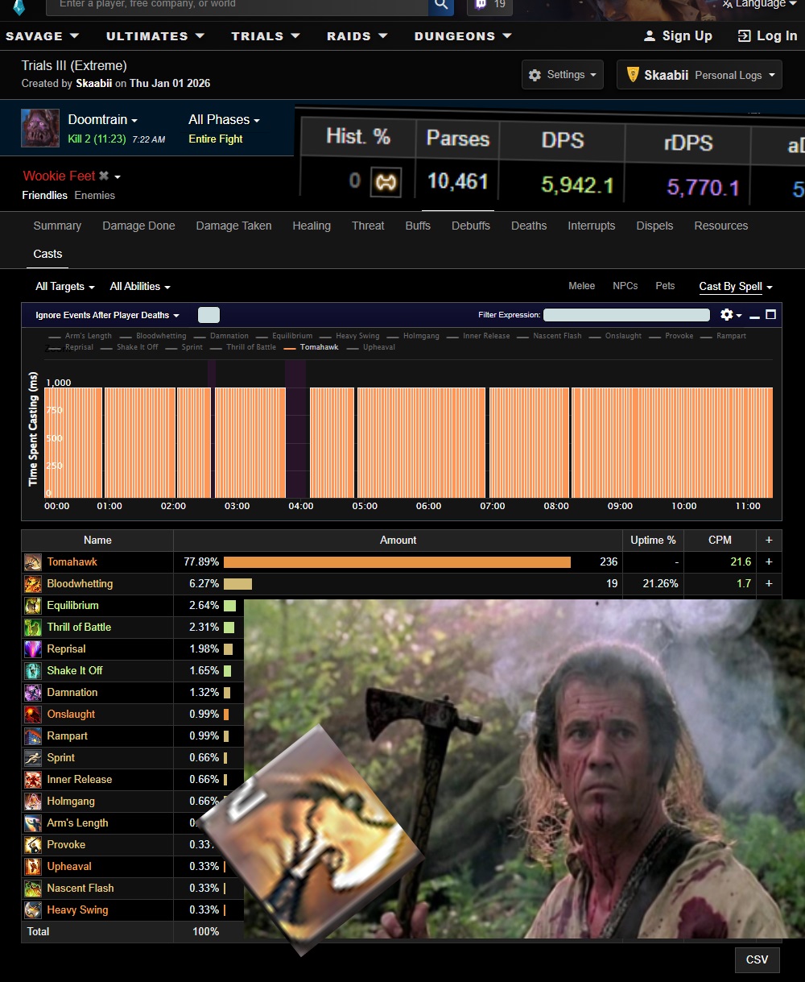Image resolution: width=805 pixels, height=982 pixels.
Task: Click the Reprisal ability icon
Action: point(33,649)
